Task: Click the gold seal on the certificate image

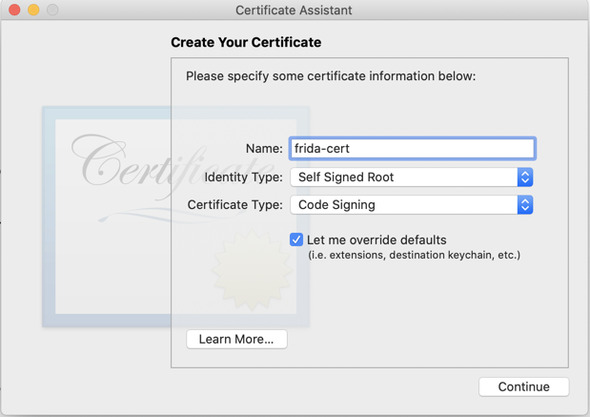Action: [251, 268]
